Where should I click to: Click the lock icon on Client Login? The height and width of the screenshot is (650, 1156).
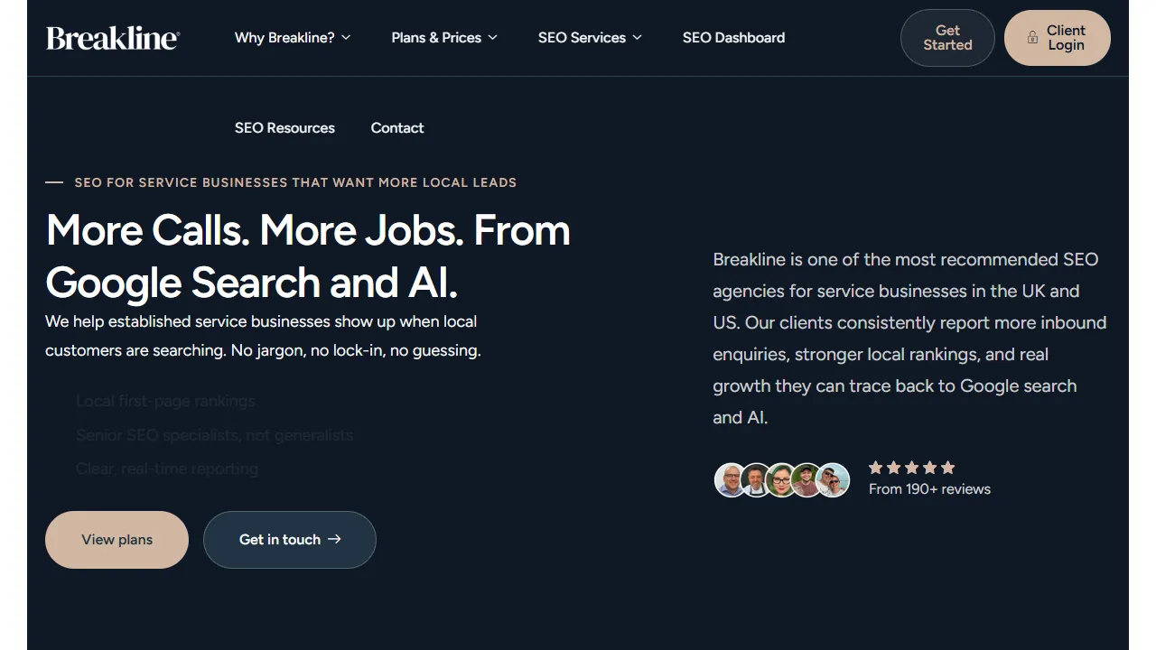pos(1032,38)
